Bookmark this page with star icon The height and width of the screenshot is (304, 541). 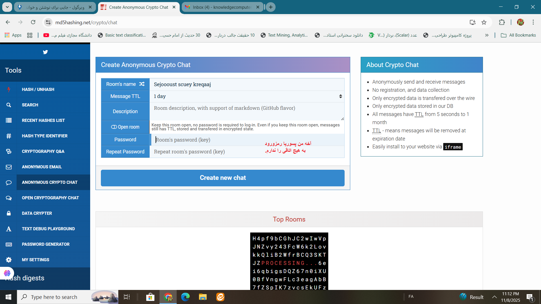[x=484, y=22]
